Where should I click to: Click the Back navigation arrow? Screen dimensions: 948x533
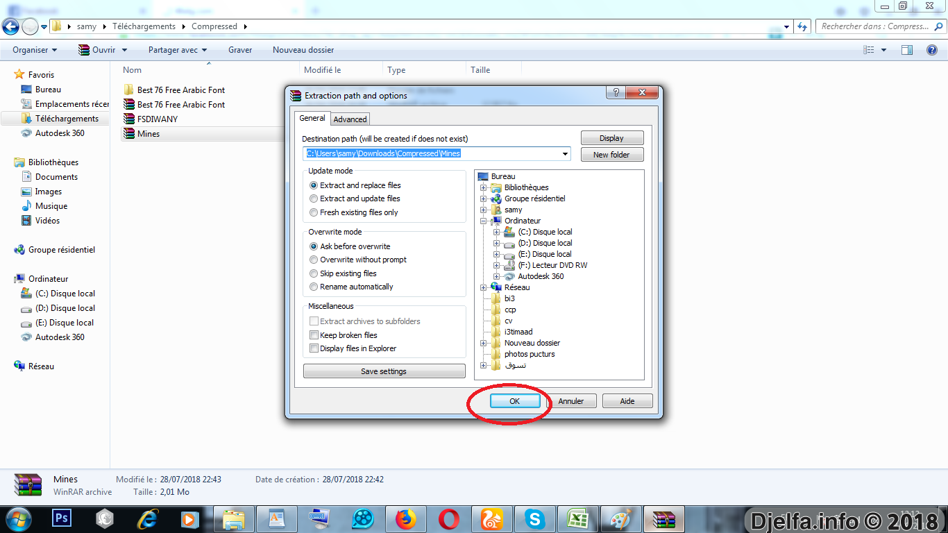pos(10,26)
